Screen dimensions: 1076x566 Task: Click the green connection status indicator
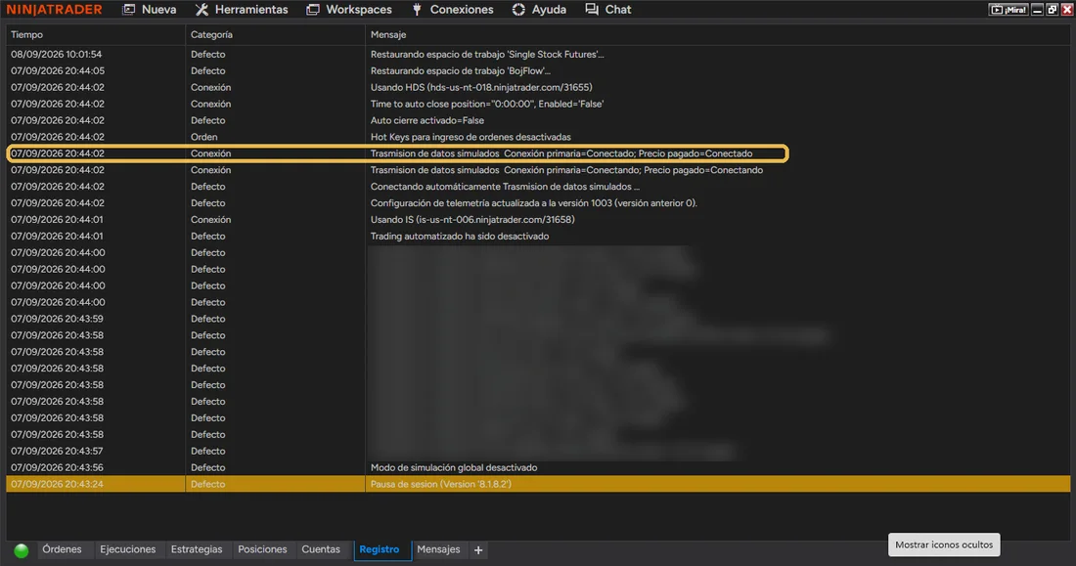22,550
